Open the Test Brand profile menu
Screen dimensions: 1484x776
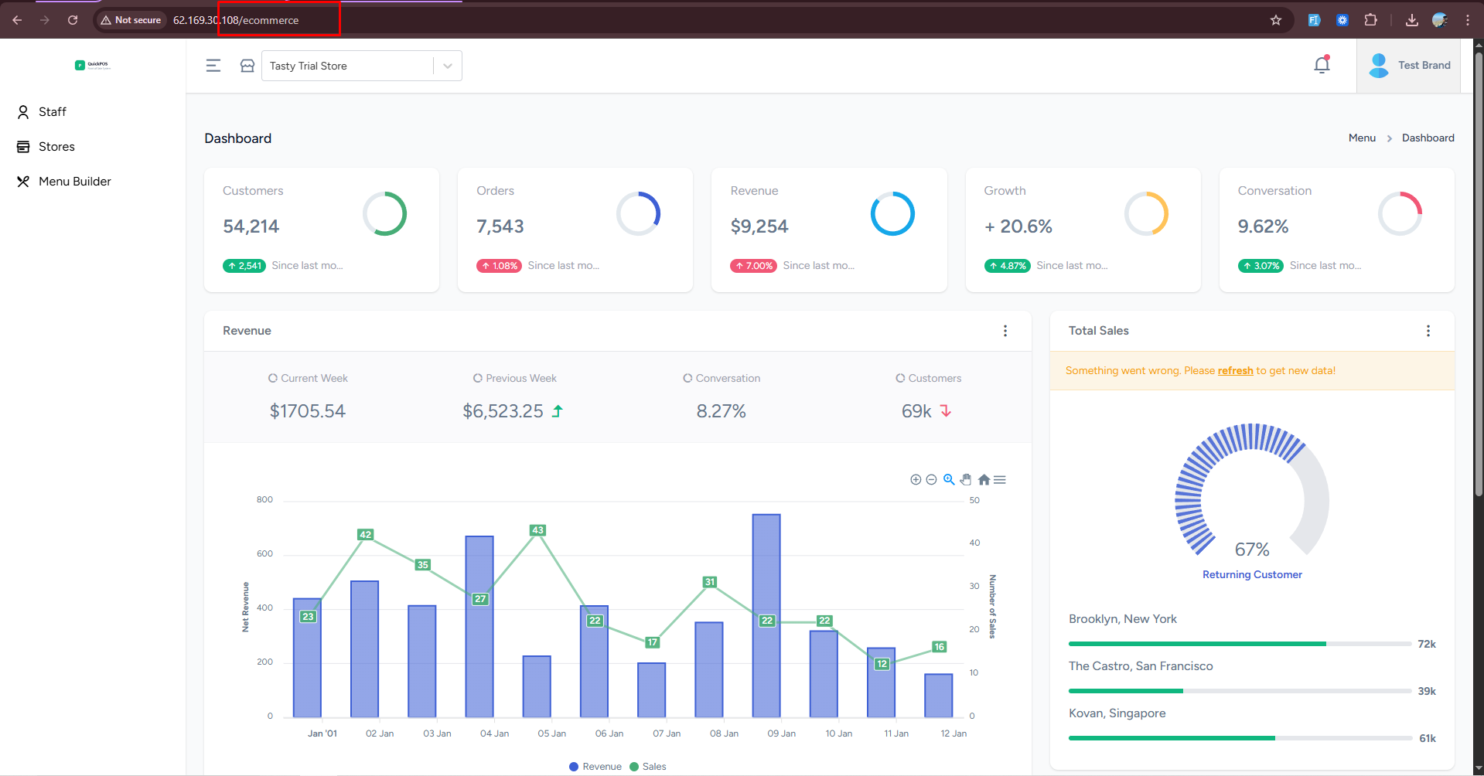pos(1409,66)
